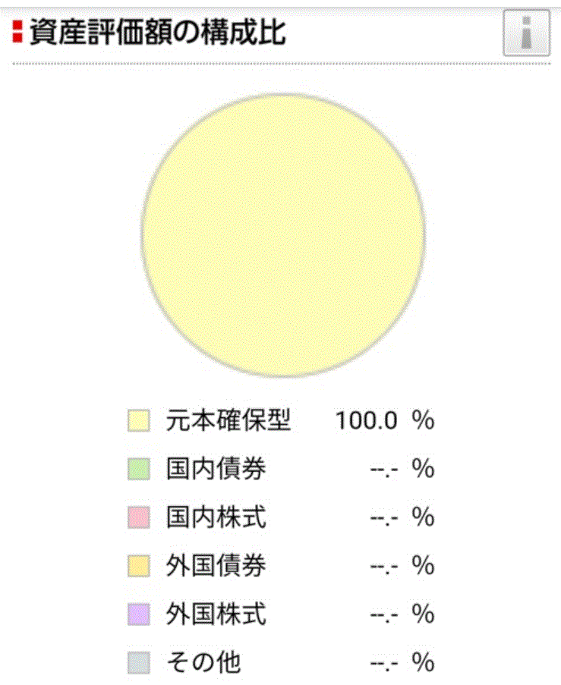Click the 資産評価額の構成比 heading
561x685 pixels.
[158, 33]
